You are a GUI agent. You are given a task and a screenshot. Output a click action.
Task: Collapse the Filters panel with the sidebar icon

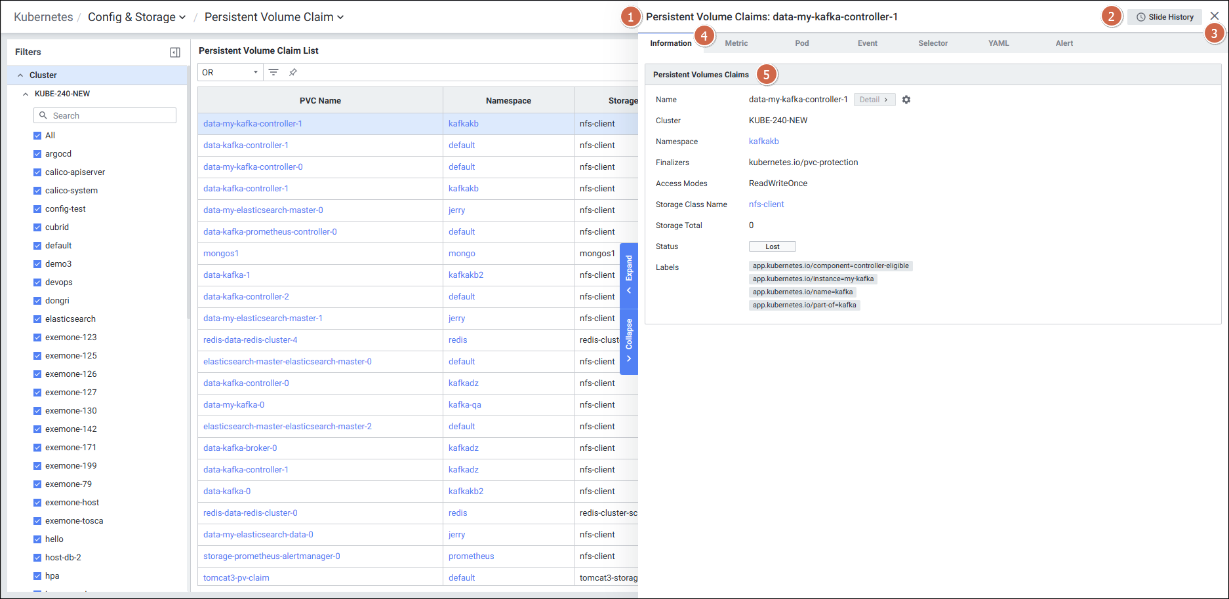[x=175, y=52]
